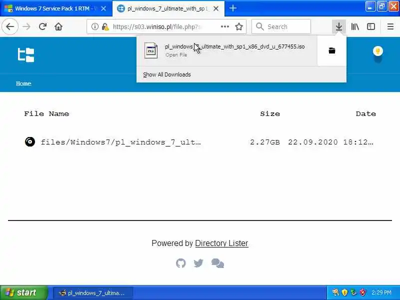Show site information icon in address bar
Image resolution: width=400 pixels, height=300 pixels.
point(94,26)
